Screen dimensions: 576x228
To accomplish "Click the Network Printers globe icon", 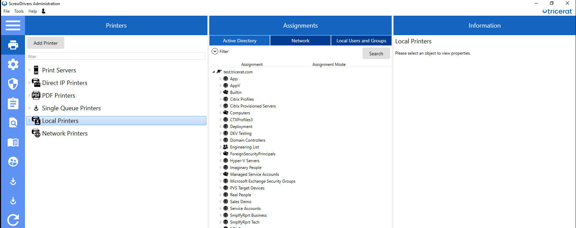I will coord(36,133).
